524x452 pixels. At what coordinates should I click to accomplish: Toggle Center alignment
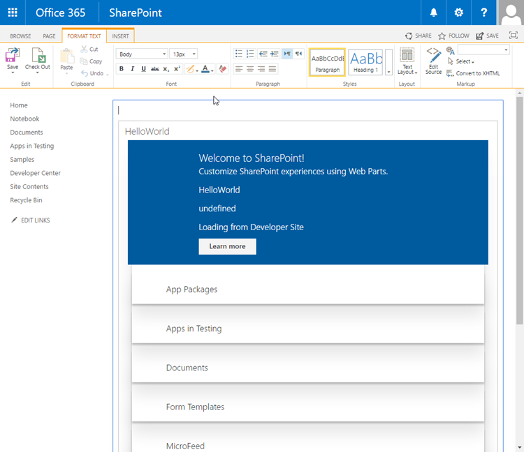(x=250, y=69)
